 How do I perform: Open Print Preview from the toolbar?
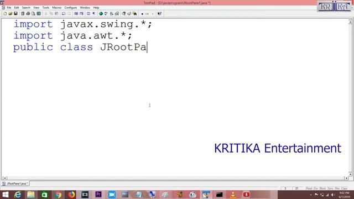point(33,14)
